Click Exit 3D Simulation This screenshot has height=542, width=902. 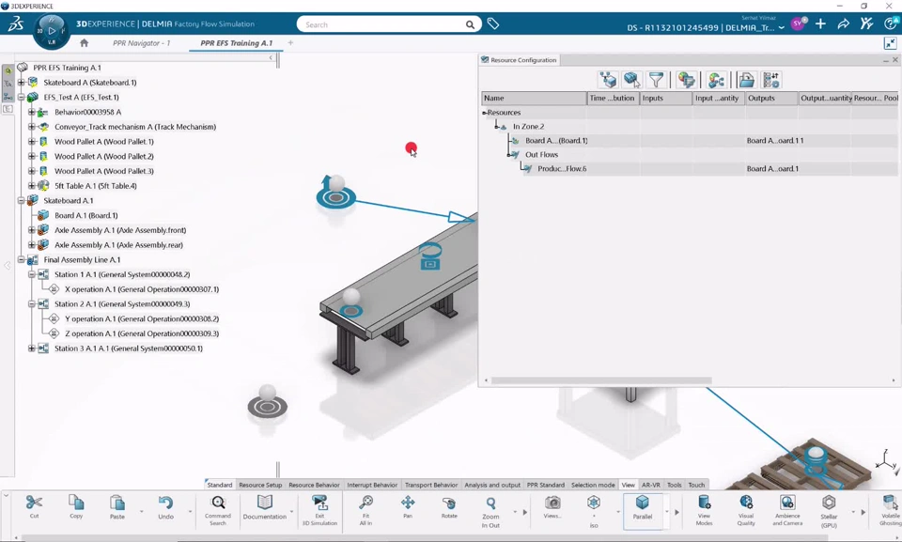pyautogui.click(x=319, y=509)
